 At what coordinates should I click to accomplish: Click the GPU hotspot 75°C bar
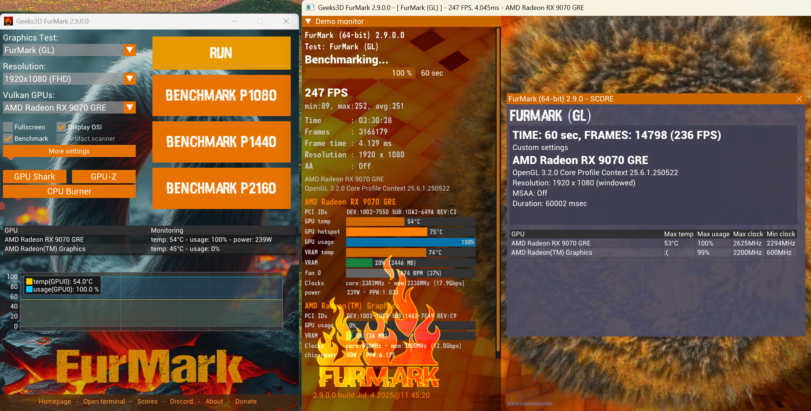[411, 232]
